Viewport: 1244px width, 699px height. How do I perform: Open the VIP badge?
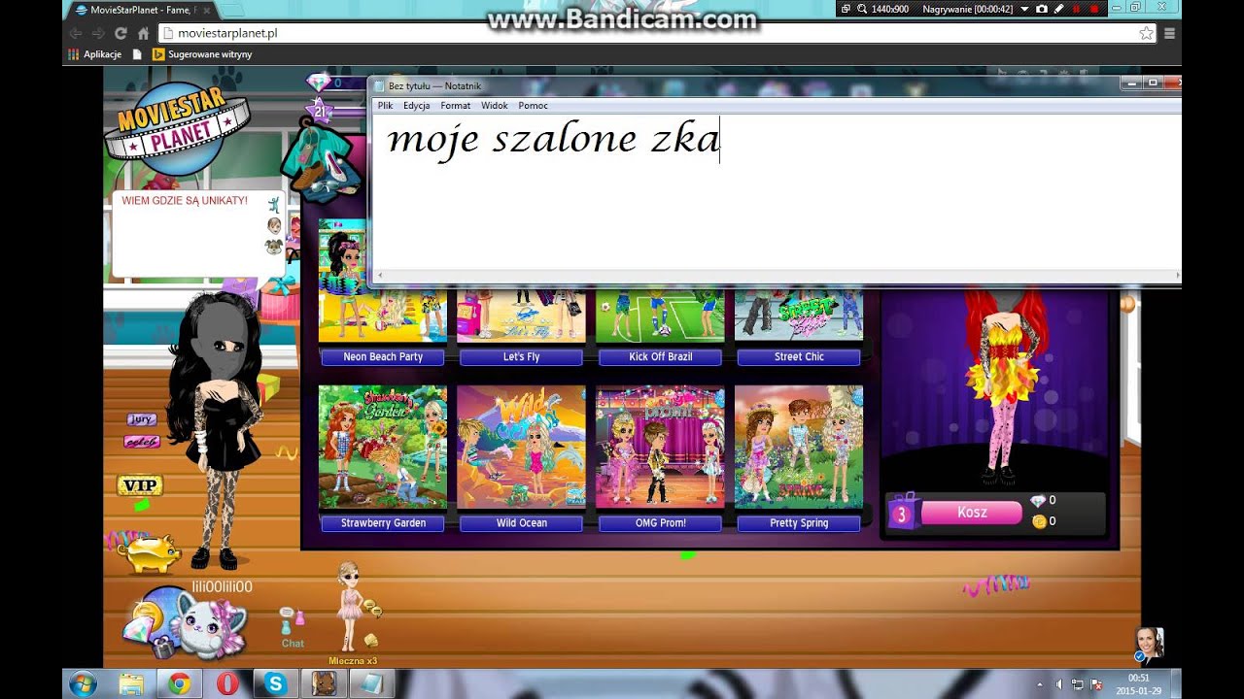140,485
